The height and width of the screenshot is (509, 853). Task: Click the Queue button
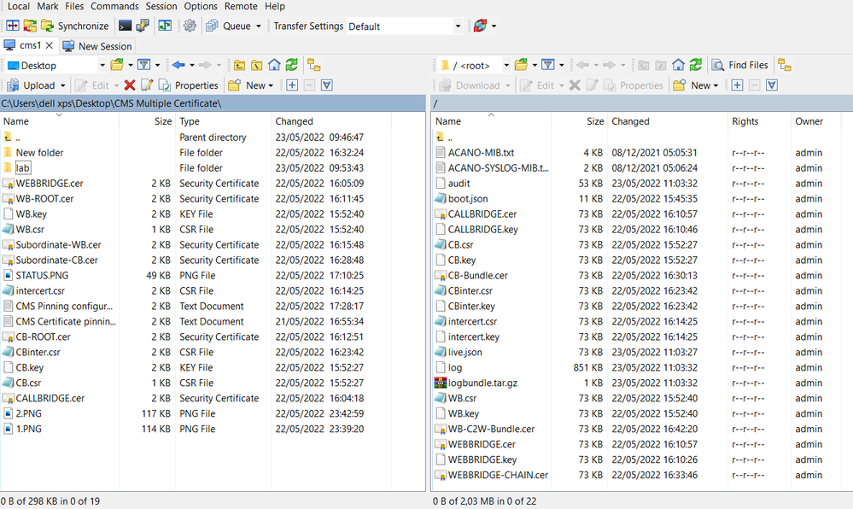229,26
